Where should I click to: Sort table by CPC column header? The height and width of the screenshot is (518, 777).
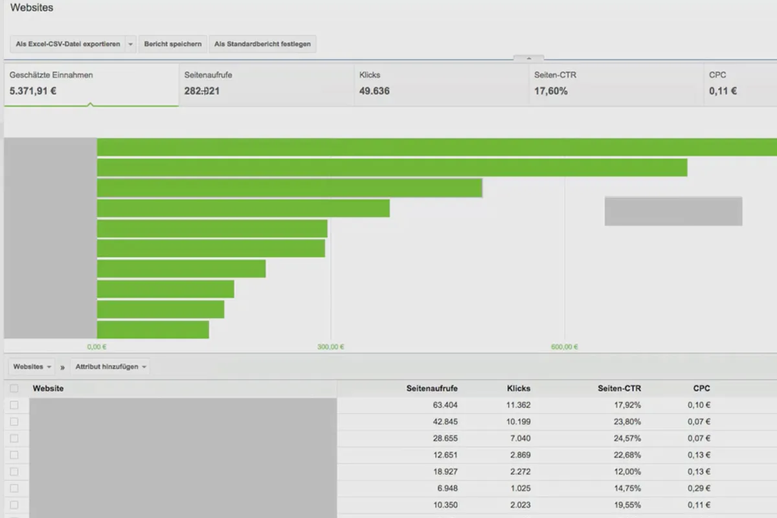pyautogui.click(x=701, y=388)
